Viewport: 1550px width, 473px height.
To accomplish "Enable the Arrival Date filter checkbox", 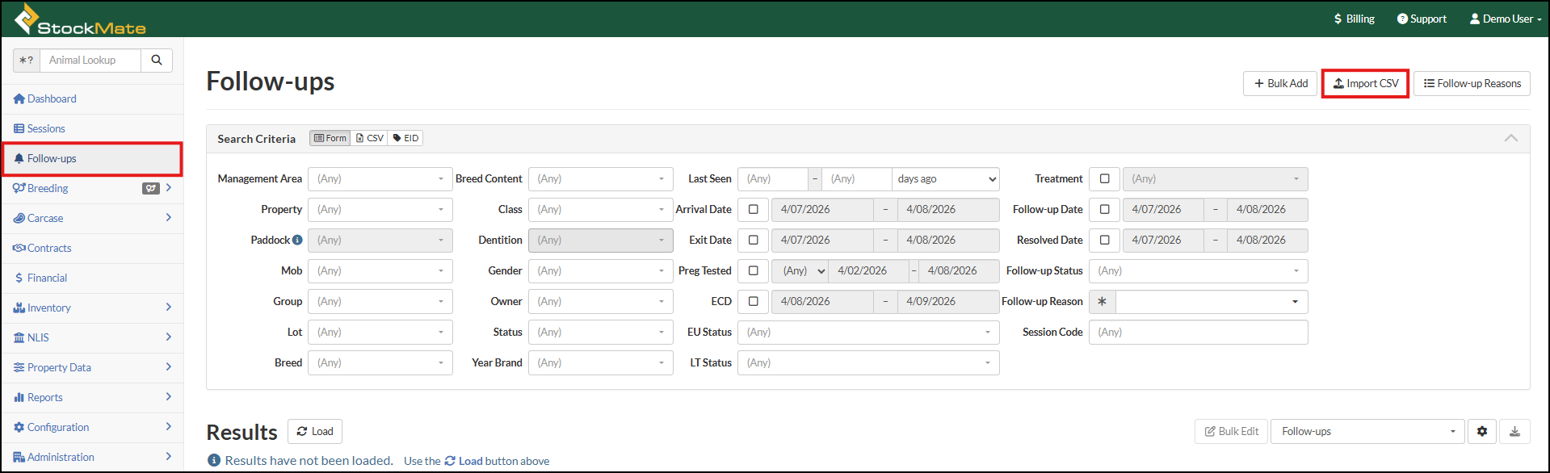I will [x=754, y=209].
